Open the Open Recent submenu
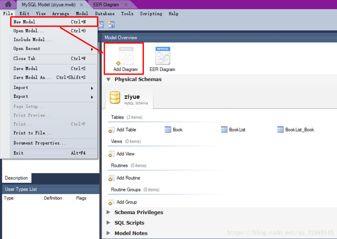 [x=53, y=49]
